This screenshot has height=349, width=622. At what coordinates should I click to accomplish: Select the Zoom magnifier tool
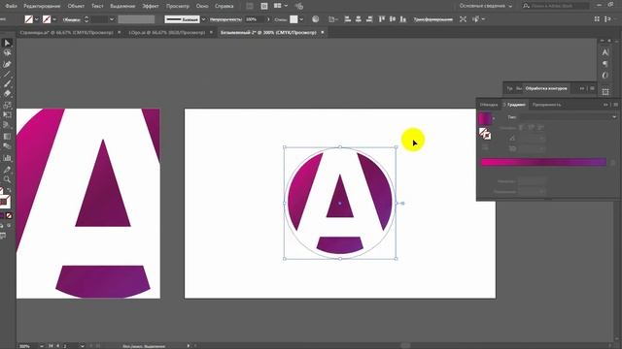7,179
